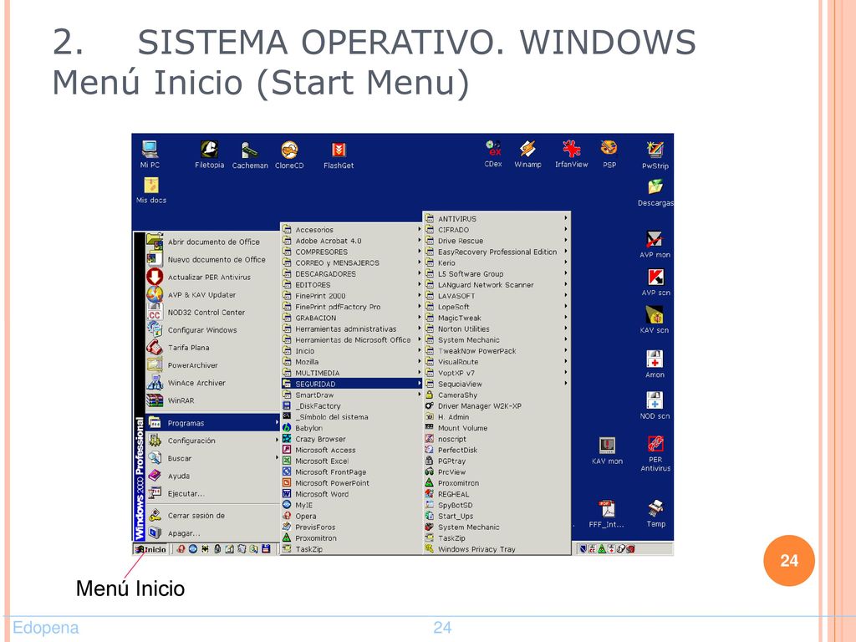Expand the ANTIVIRUS folder
Screen dimensions: 856x642
(x=497, y=218)
